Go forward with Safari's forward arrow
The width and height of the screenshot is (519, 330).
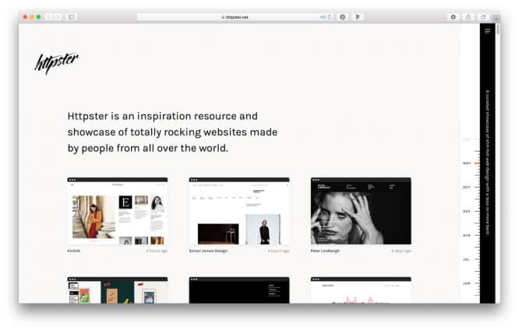click(58, 17)
